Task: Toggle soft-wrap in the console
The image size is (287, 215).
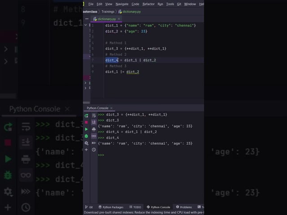Action: (94, 116)
